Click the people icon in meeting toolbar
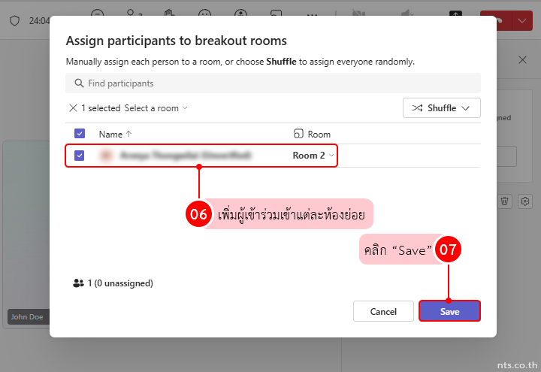The image size is (541, 372). pos(134,14)
